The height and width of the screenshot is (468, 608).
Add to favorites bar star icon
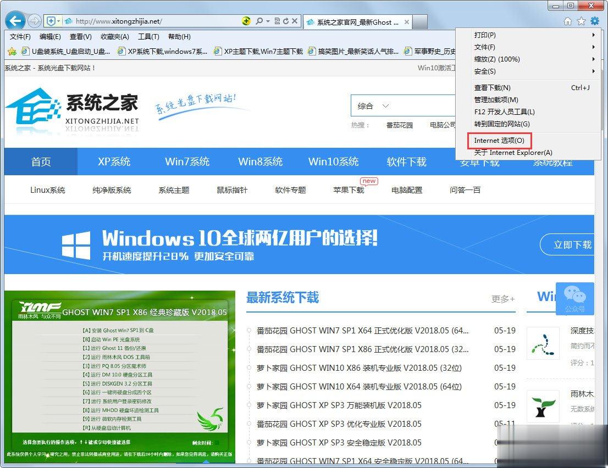12,51
